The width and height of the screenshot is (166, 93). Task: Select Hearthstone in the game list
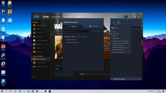point(41,37)
